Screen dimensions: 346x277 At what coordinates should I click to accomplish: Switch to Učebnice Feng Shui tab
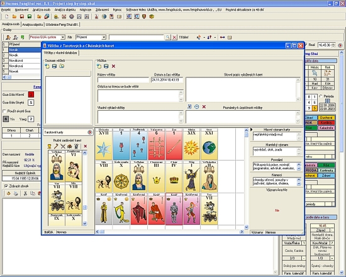tap(62, 25)
